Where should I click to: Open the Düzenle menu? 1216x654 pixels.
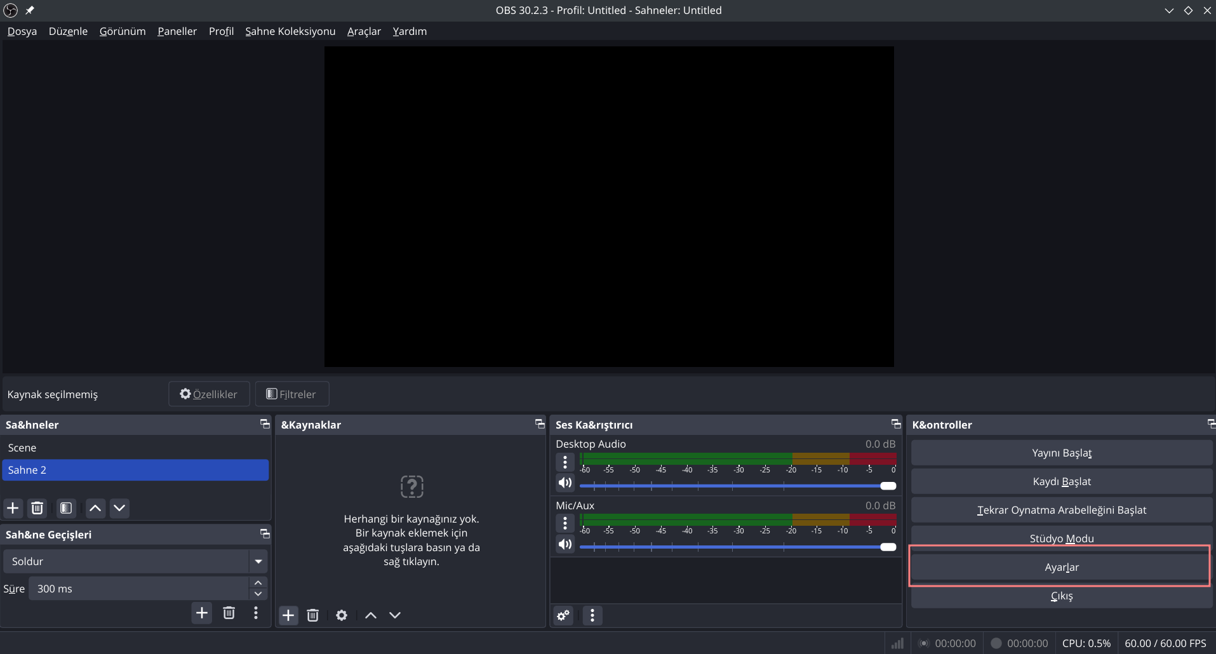click(x=68, y=31)
